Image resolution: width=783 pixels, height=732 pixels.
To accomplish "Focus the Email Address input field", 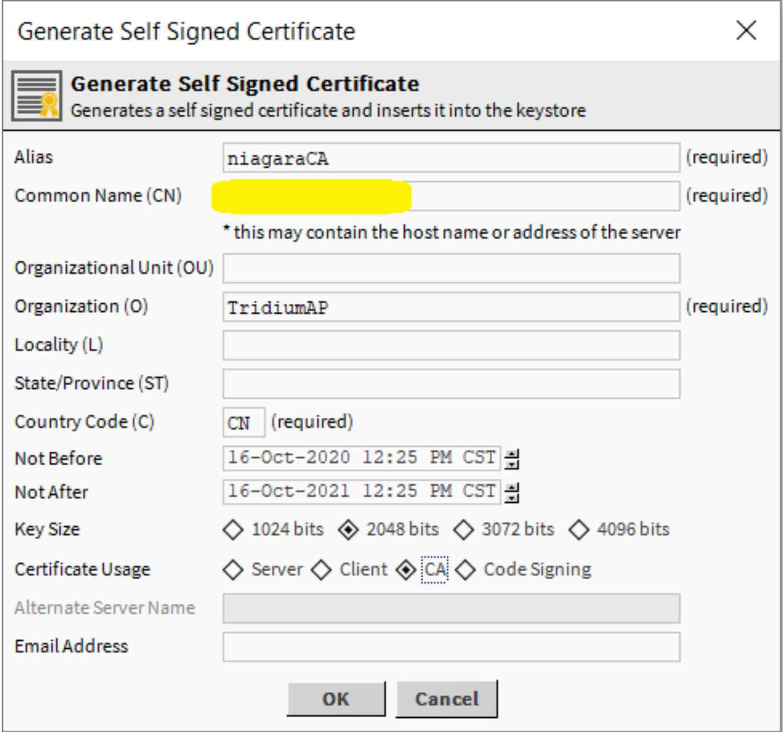I will pyautogui.click(x=451, y=647).
